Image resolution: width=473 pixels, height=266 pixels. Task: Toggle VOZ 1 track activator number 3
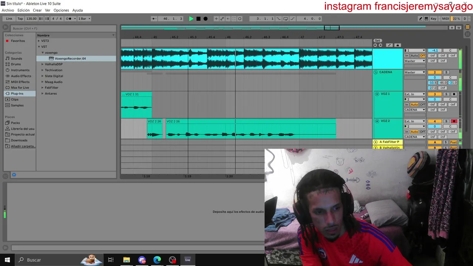[435, 94]
